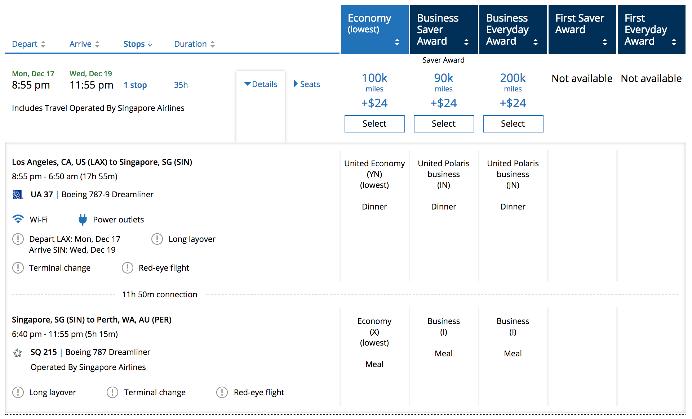692x419 pixels.
Task: Click first segment's Terminal change warning icon
Action: click(x=18, y=268)
